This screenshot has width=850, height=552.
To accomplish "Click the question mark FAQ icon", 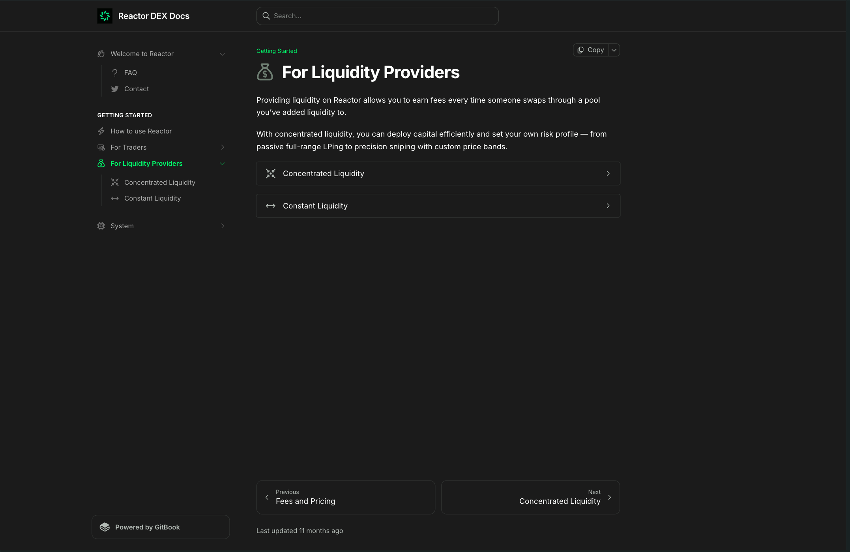I will coord(115,73).
